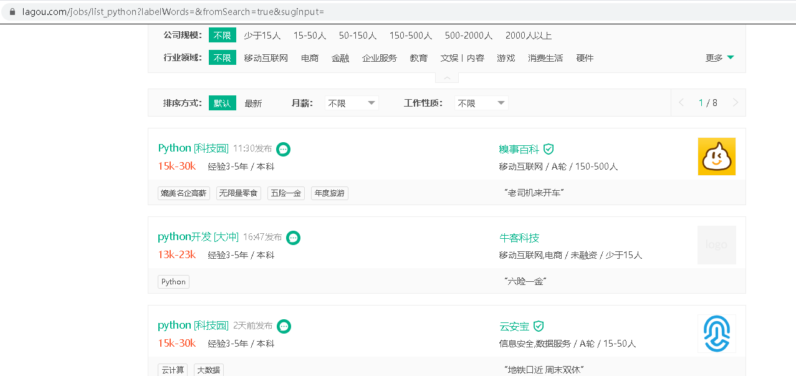This screenshot has width=796, height=376.
Task: Click the "地铁口近 周末双休" text
Action: point(543,370)
